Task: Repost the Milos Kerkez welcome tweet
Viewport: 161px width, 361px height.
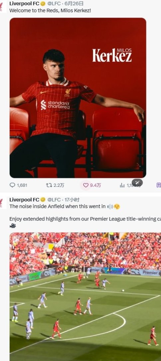Action: click(55, 185)
